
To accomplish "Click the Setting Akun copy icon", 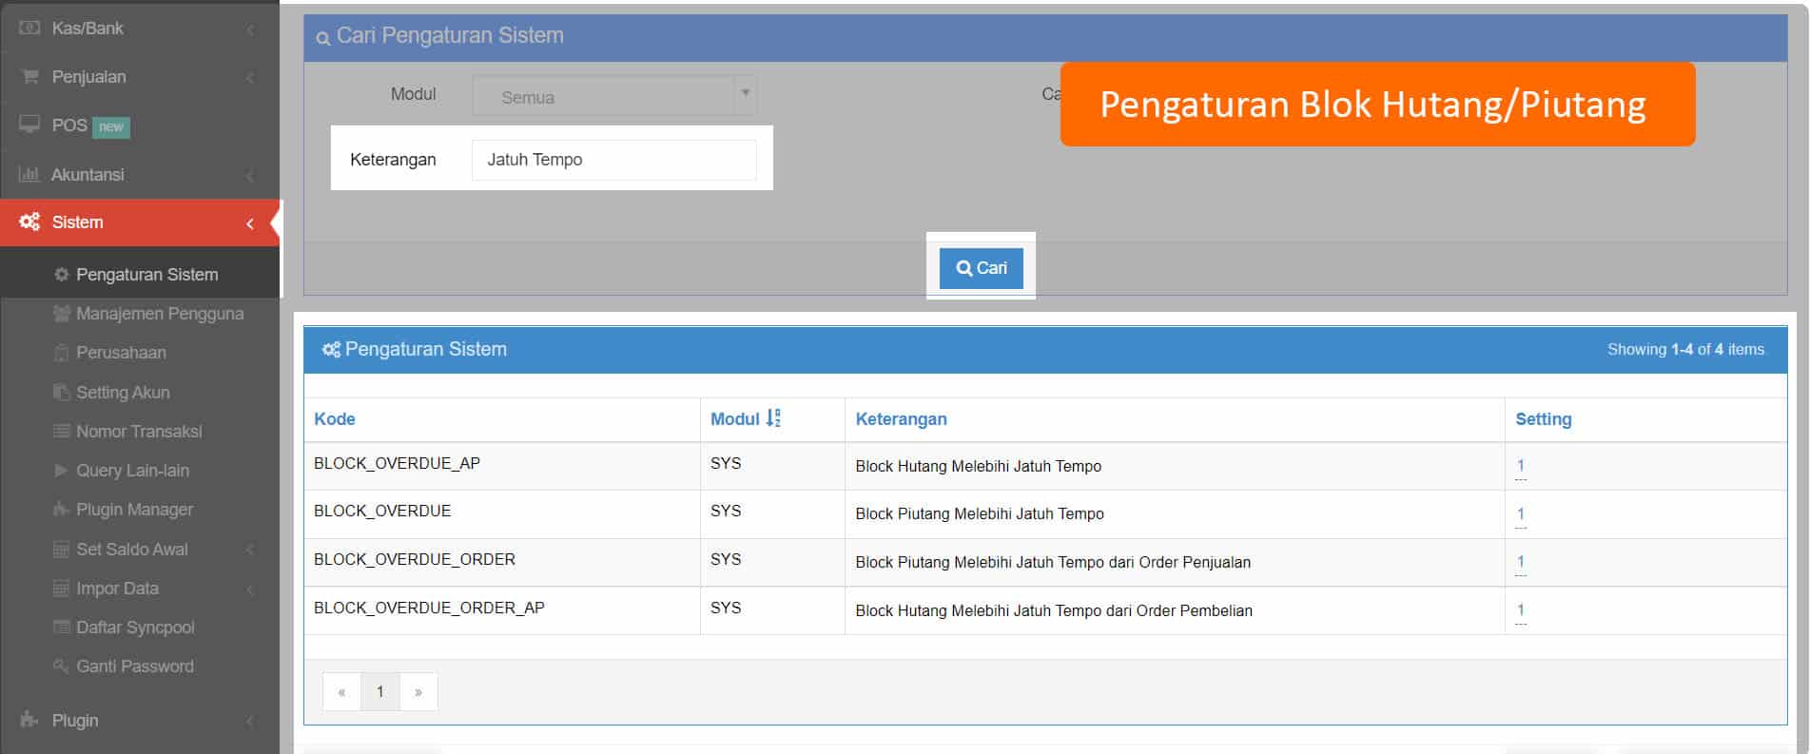I will click(62, 393).
